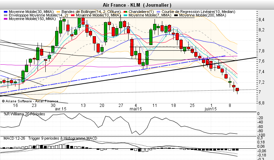Screen dimensions: 274x160
Task: Click the price label '8,2' on the price axis
Action: click(261, 30)
